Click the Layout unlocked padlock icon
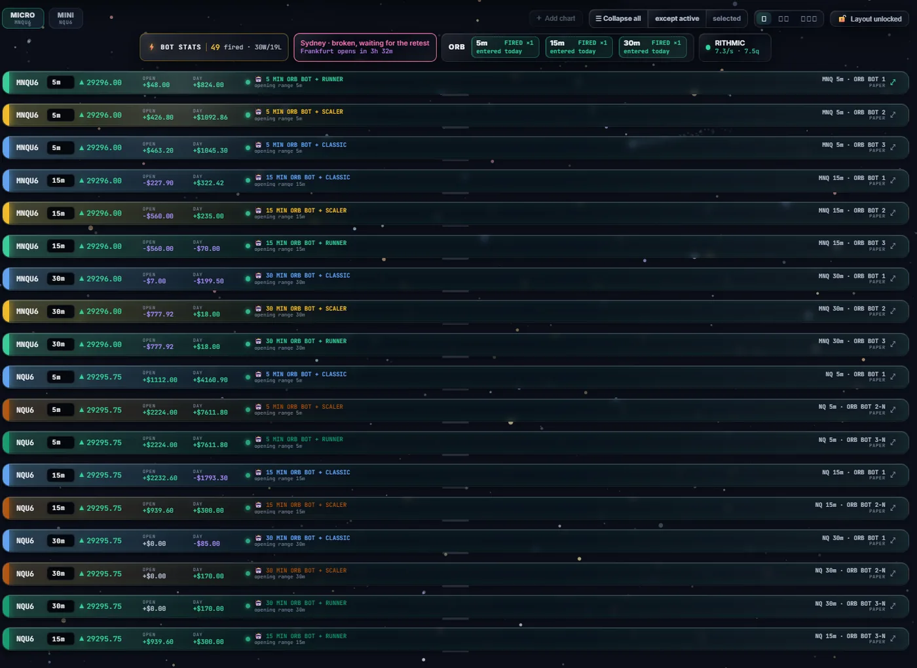 coord(842,19)
